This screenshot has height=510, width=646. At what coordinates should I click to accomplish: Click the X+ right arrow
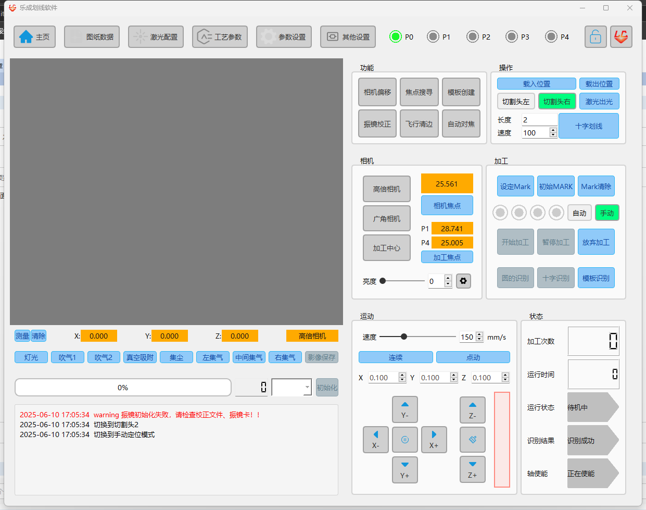(434, 440)
